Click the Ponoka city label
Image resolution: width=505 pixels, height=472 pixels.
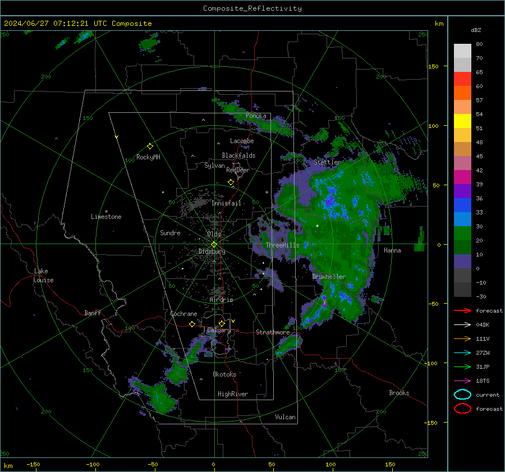click(x=256, y=116)
